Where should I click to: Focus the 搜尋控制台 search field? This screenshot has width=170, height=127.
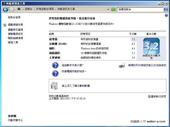[140, 9]
